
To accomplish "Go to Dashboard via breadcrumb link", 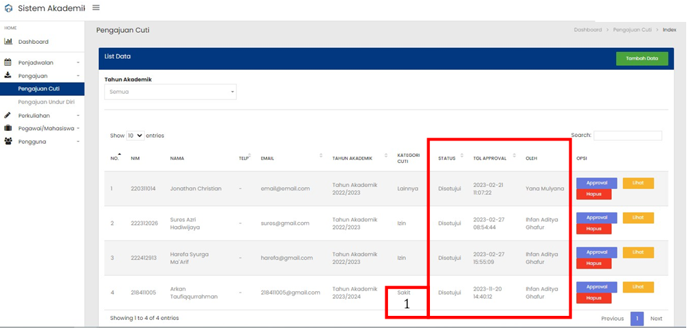I will (587, 30).
